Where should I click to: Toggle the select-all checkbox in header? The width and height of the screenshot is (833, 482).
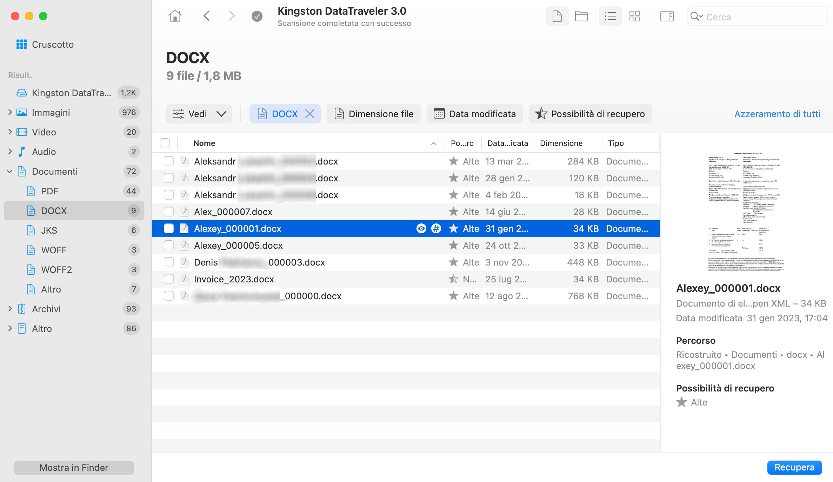pos(165,143)
